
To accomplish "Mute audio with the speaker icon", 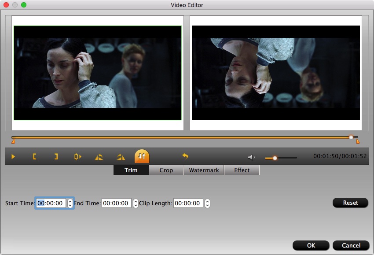I will pos(251,157).
